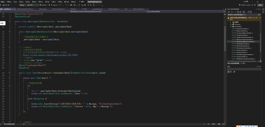This screenshot has height=127, width=265.
Task: Open MeetingController.cs in Solution Explorer
Action: click(x=243, y=44)
